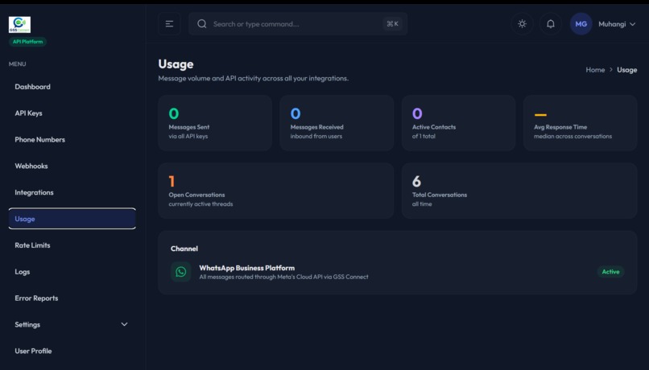Open Error Reports
The image size is (649, 370).
[x=72, y=298]
